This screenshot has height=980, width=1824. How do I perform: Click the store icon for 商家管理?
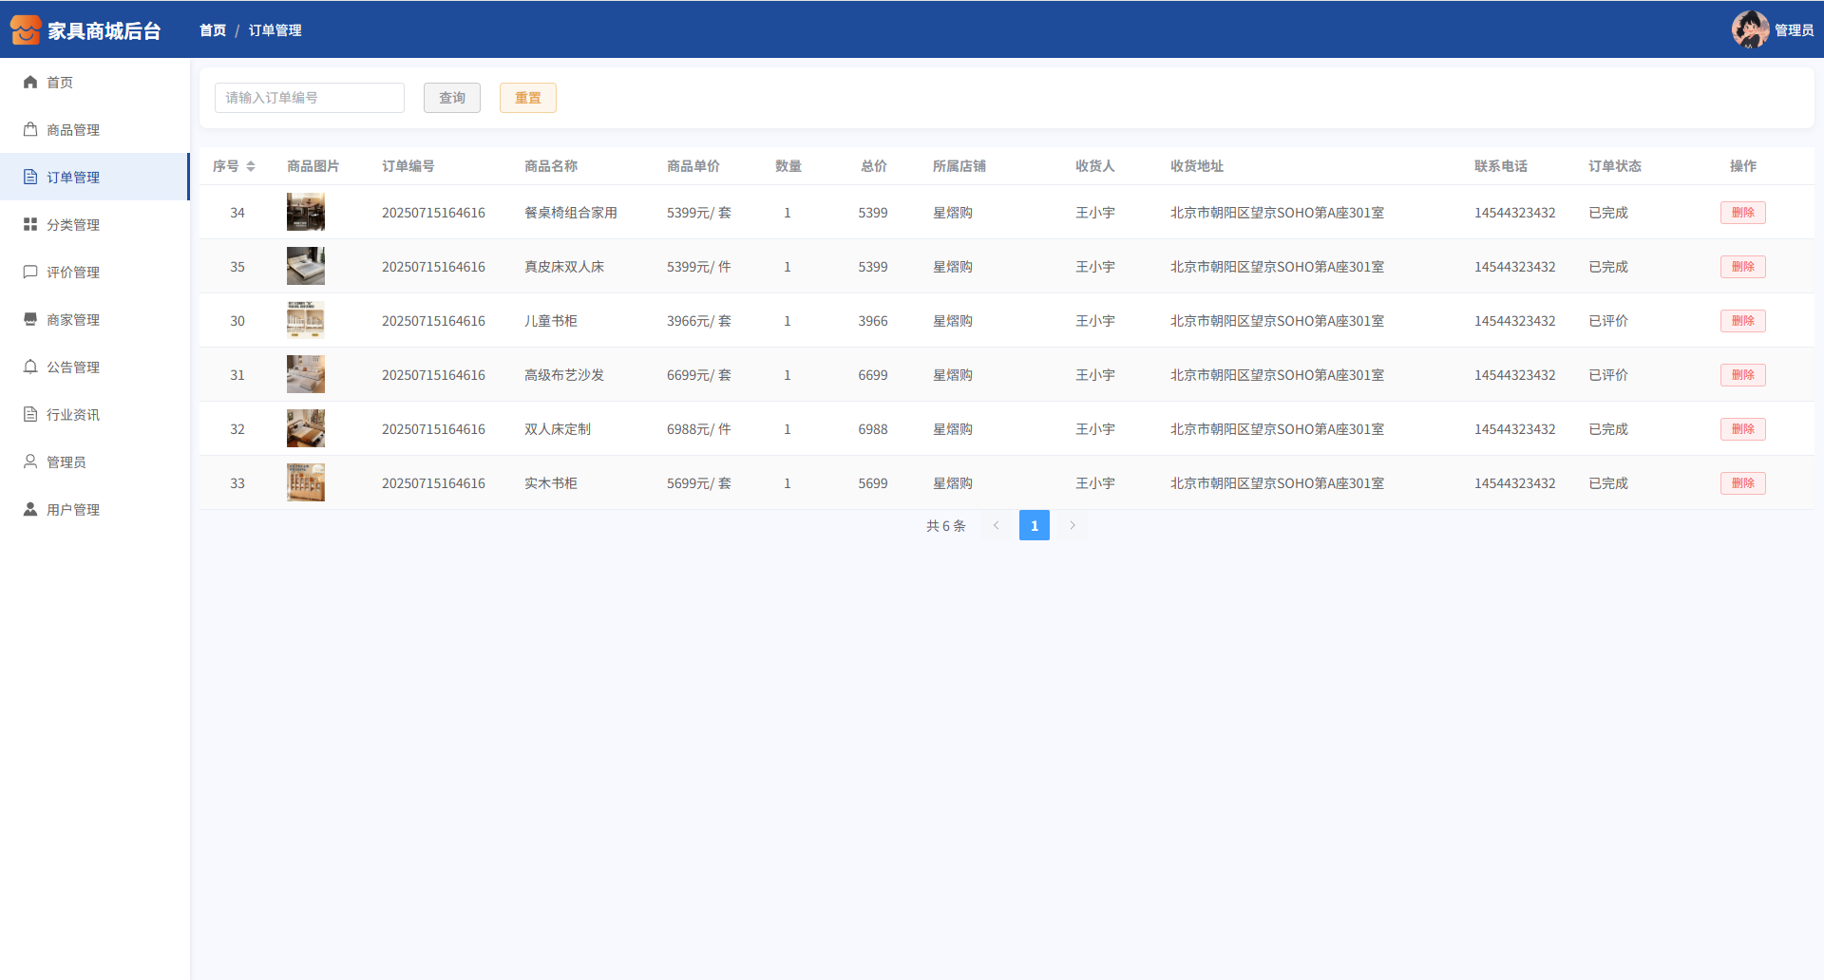point(30,320)
